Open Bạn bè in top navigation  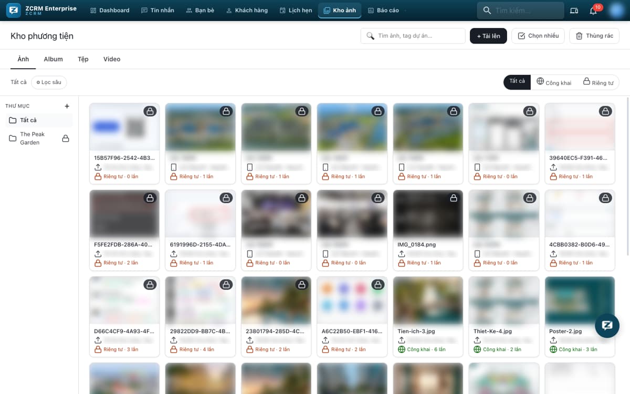pyautogui.click(x=200, y=11)
